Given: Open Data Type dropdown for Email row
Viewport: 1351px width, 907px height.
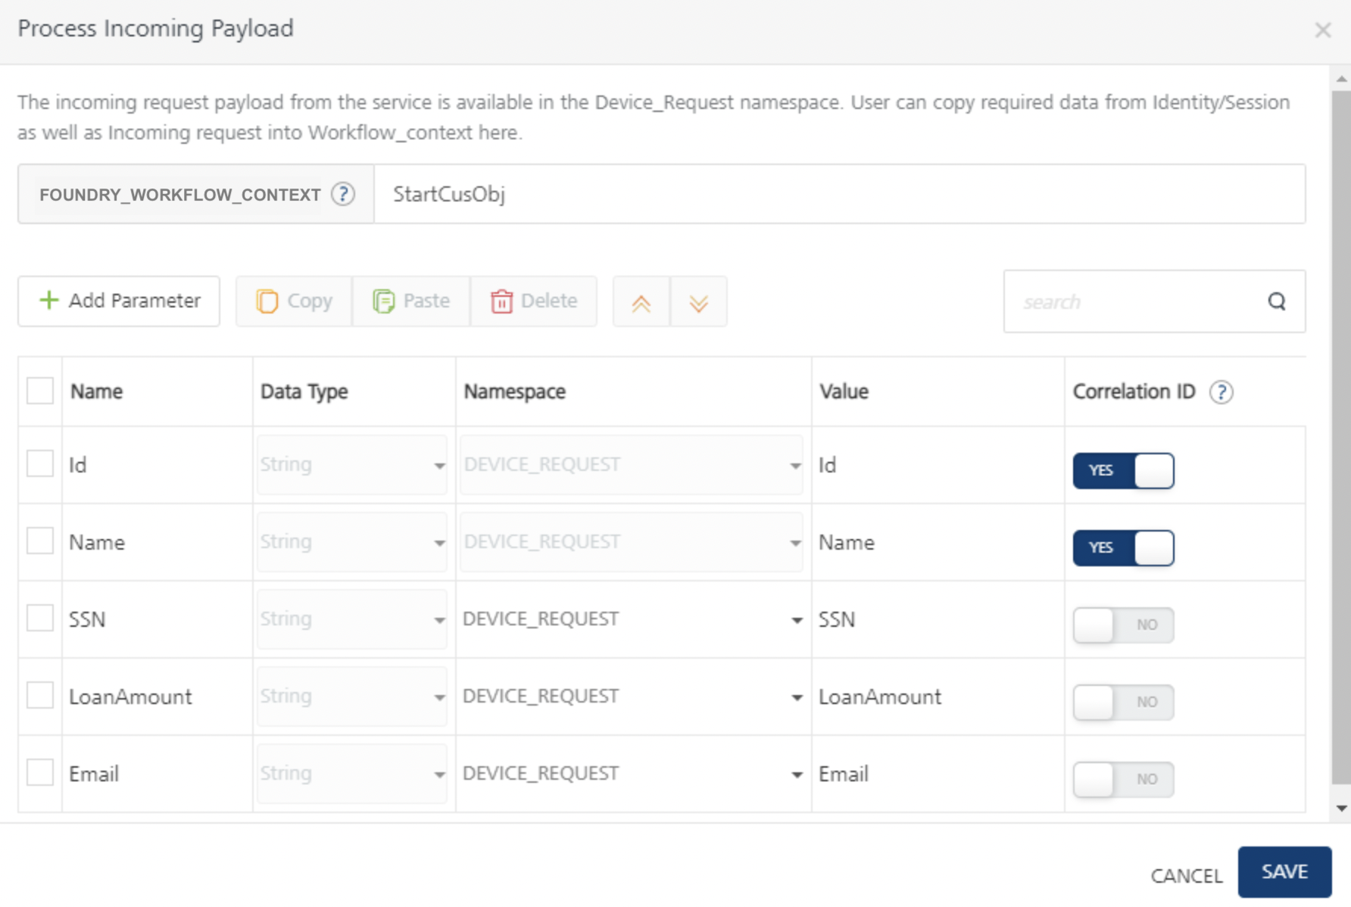Looking at the screenshot, I should tap(438, 775).
